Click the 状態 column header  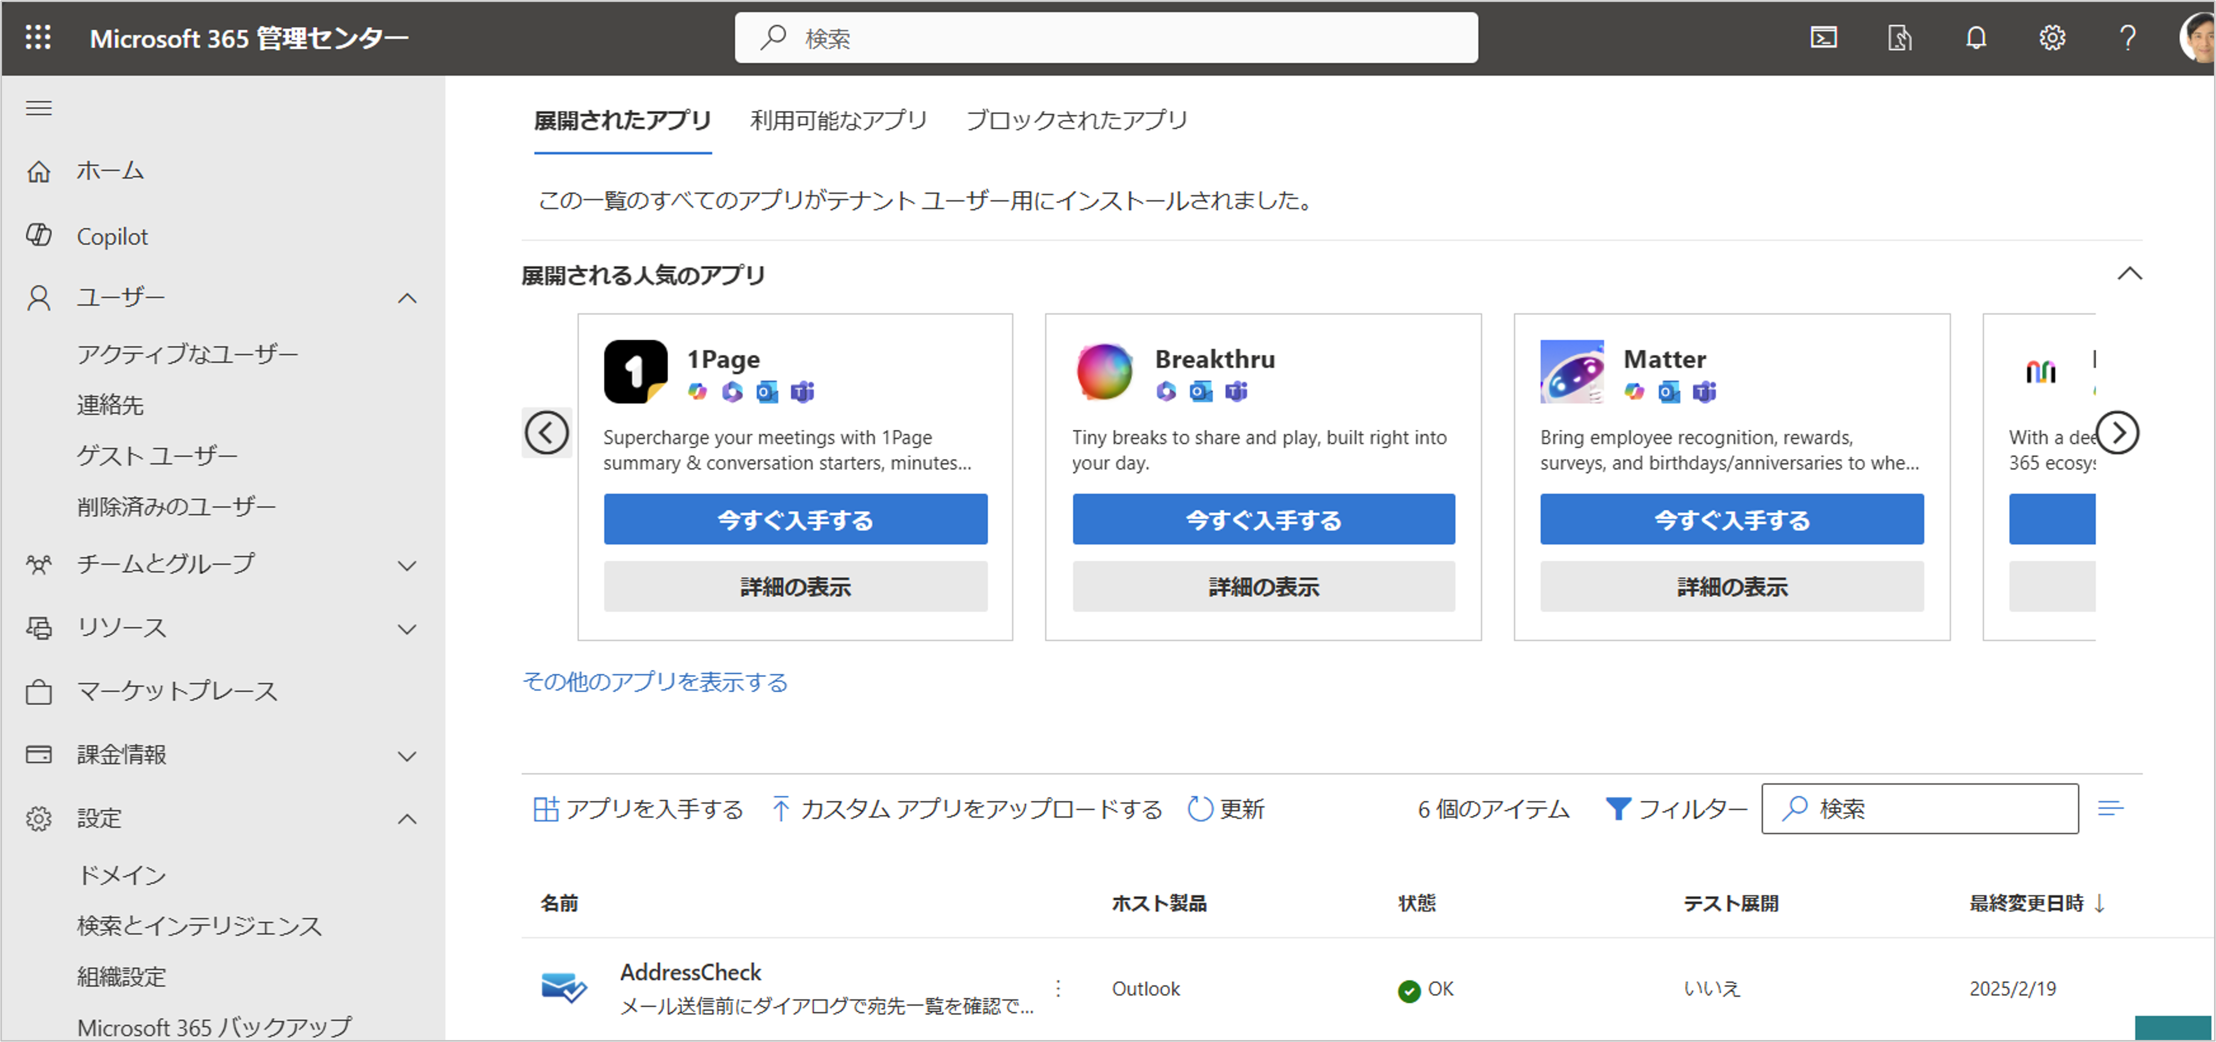click(1417, 903)
